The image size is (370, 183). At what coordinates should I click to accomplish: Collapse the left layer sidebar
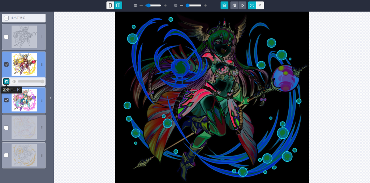pos(51,98)
